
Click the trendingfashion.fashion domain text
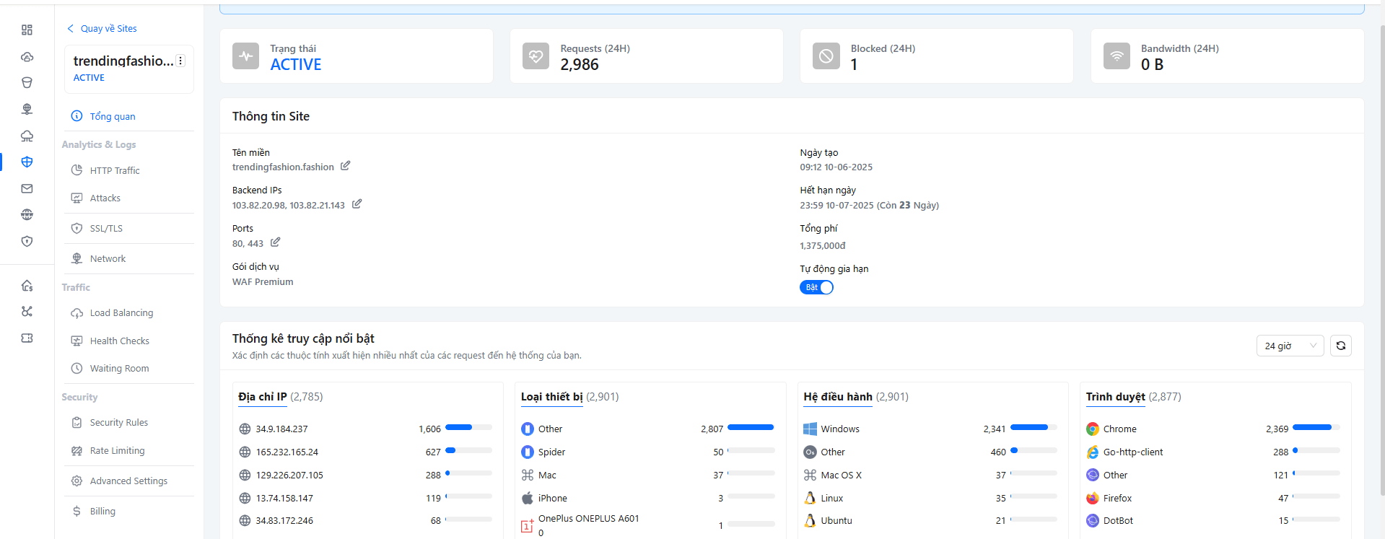pos(283,167)
